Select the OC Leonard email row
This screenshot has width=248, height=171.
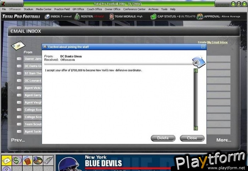[33, 81]
